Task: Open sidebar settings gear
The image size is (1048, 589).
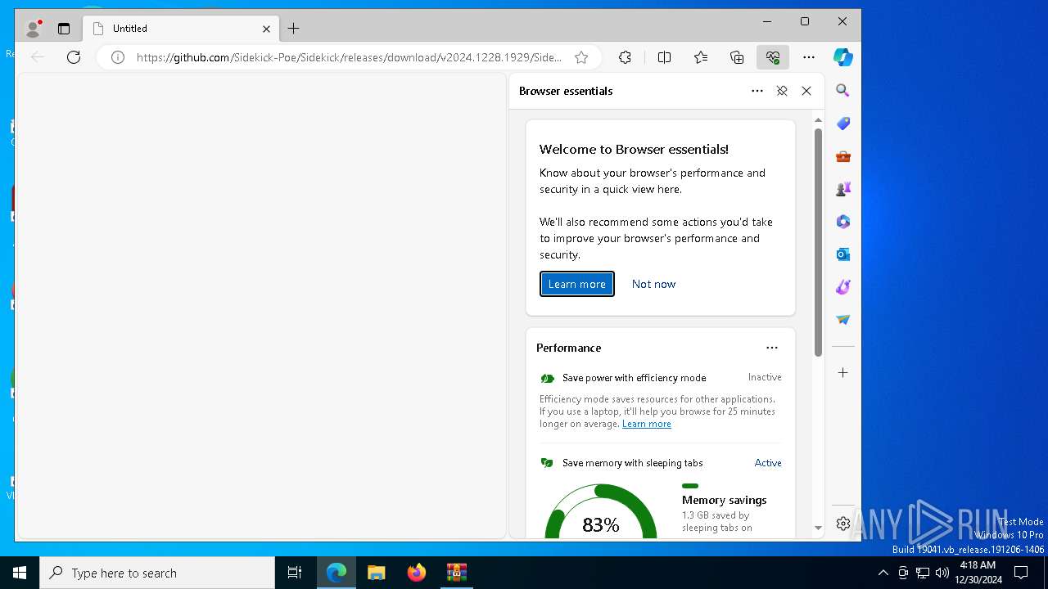Action: tap(843, 524)
